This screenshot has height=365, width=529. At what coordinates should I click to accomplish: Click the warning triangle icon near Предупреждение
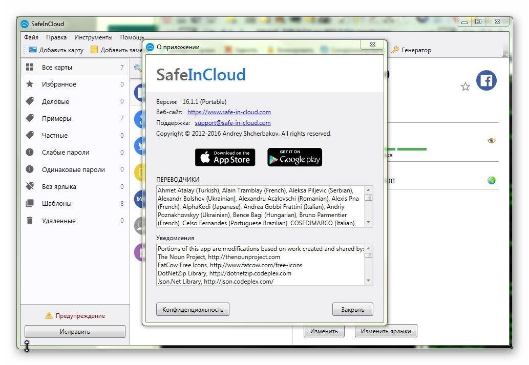pos(49,316)
